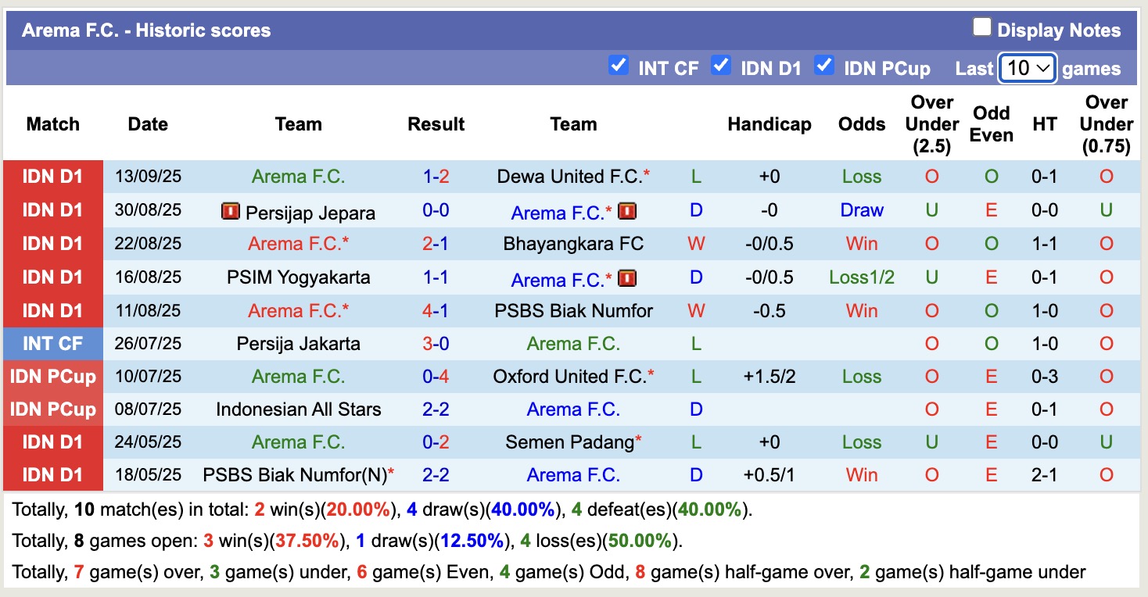Click the 1-2 result versus Dewa United
The width and height of the screenshot is (1148, 597).
(436, 177)
